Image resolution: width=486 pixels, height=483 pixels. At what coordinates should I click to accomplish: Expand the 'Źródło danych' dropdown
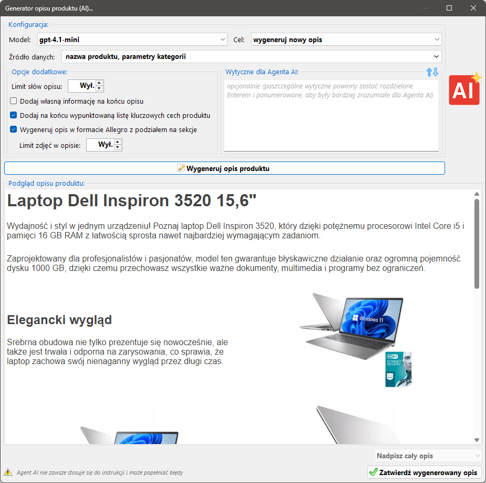pos(251,56)
